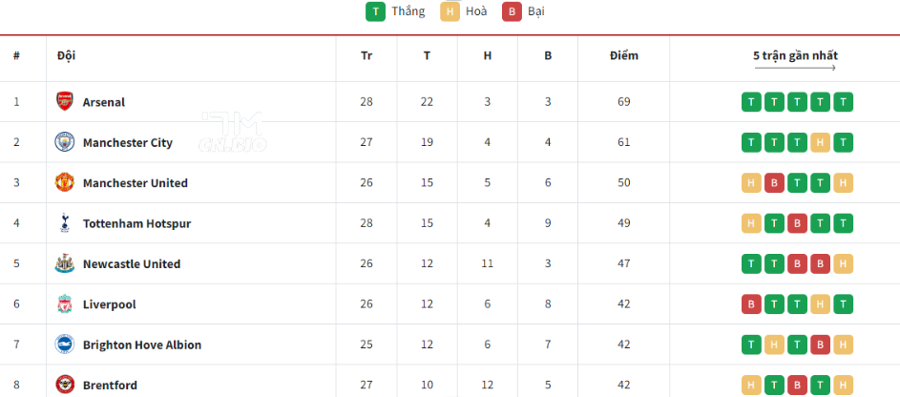Open the Tottenham Hotspur team link
The width and height of the screenshot is (900, 397).
coord(136,223)
